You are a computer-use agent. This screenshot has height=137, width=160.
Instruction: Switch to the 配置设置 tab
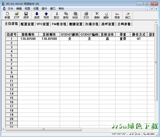pos(27,24)
